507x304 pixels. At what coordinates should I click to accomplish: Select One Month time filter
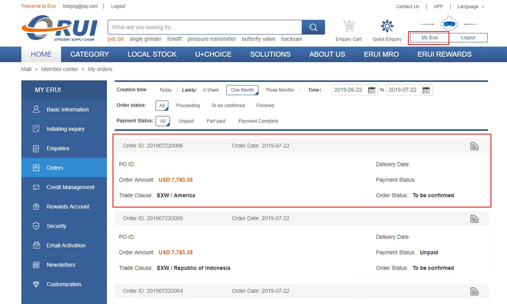coord(242,90)
